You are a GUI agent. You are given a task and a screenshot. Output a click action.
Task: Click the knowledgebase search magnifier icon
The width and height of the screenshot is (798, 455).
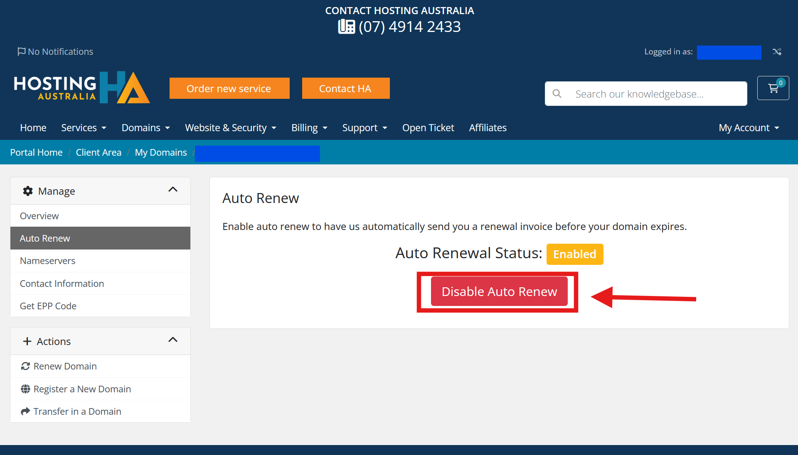(557, 94)
